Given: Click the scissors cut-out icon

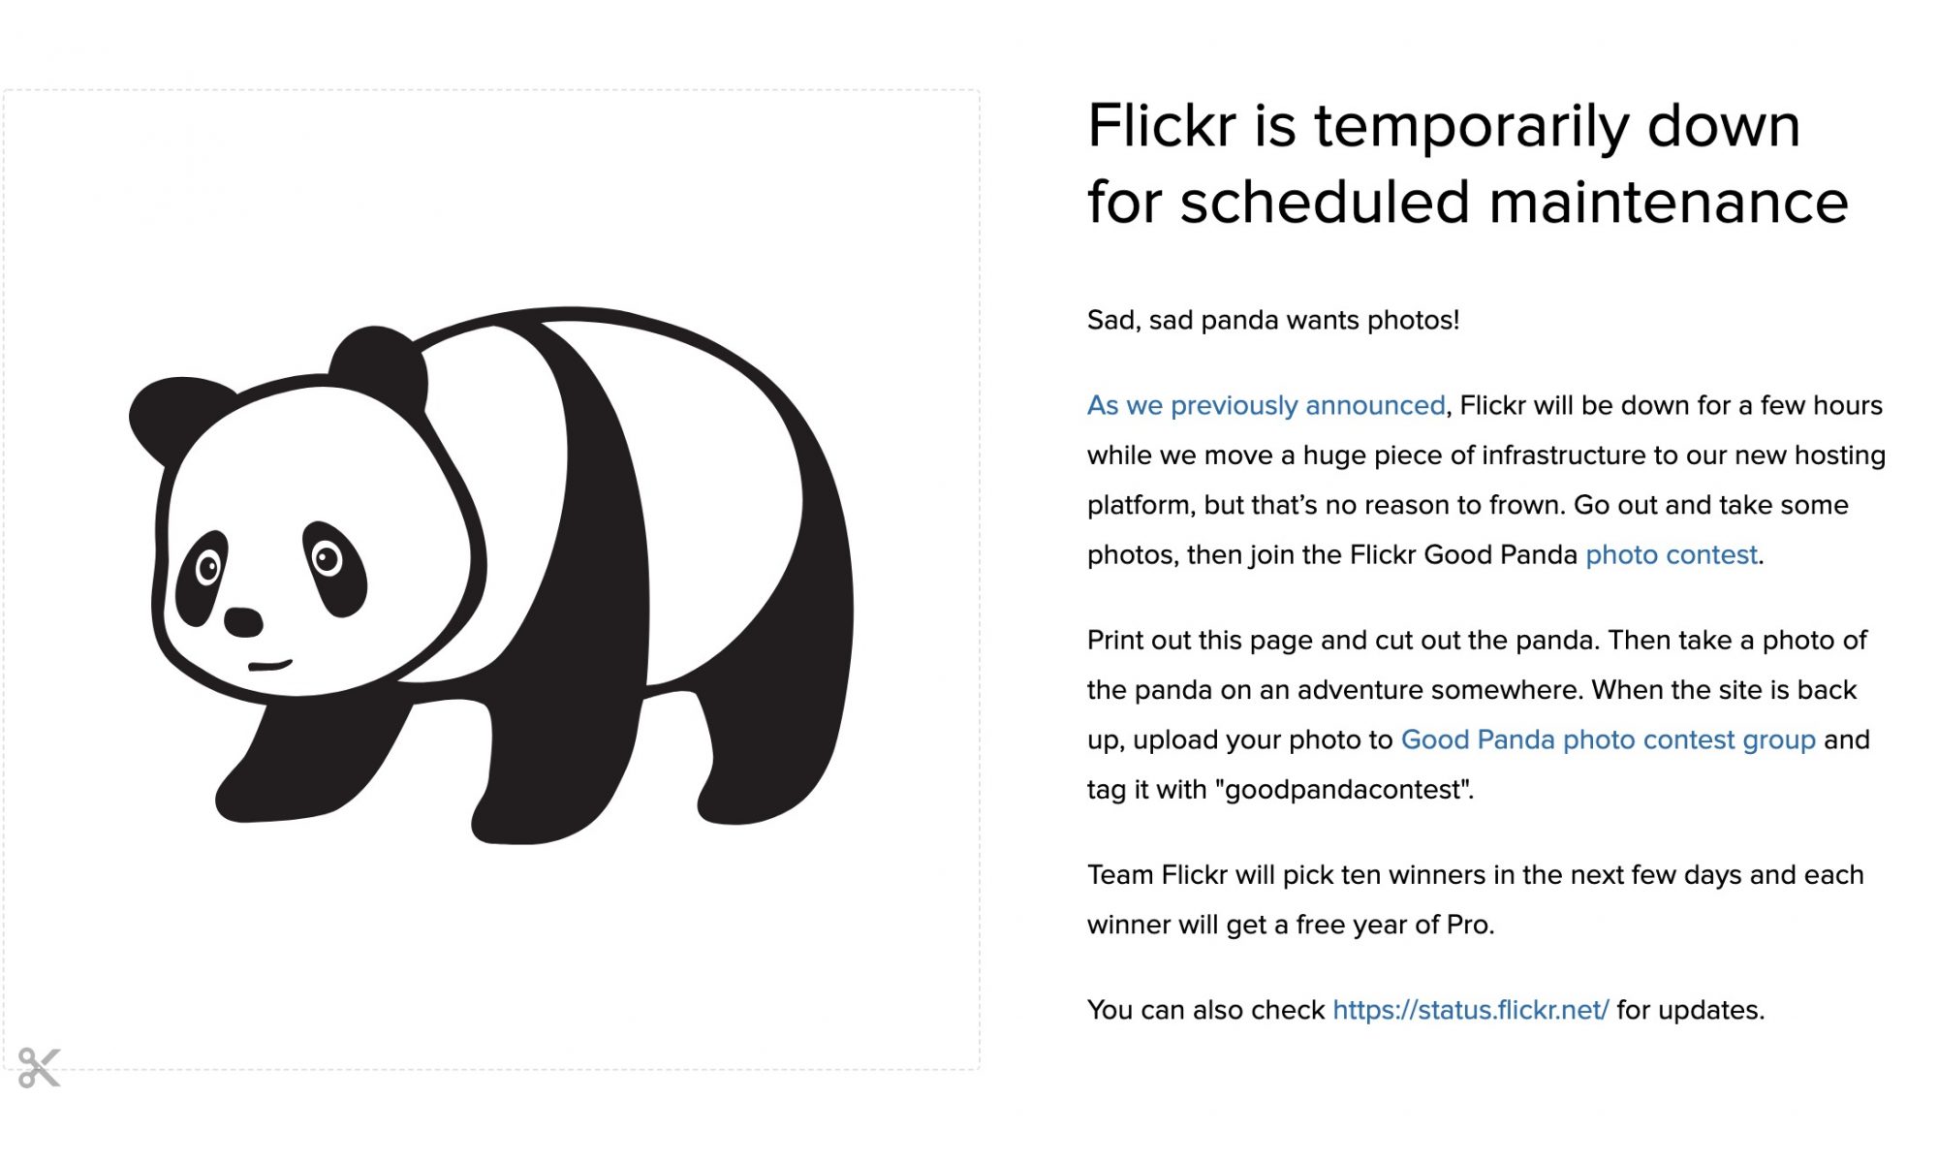Looking at the screenshot, I should coord(40,1067).
